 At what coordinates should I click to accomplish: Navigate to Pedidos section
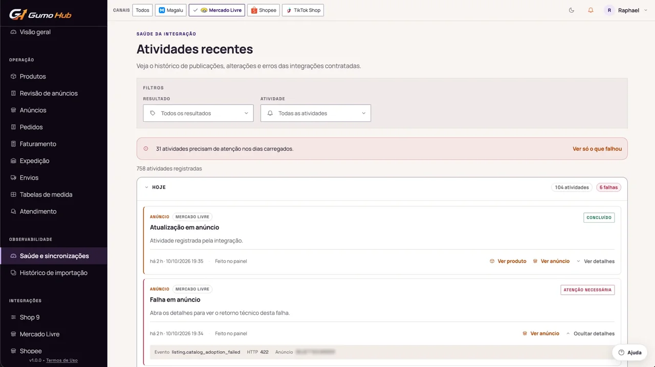(53, 127)
